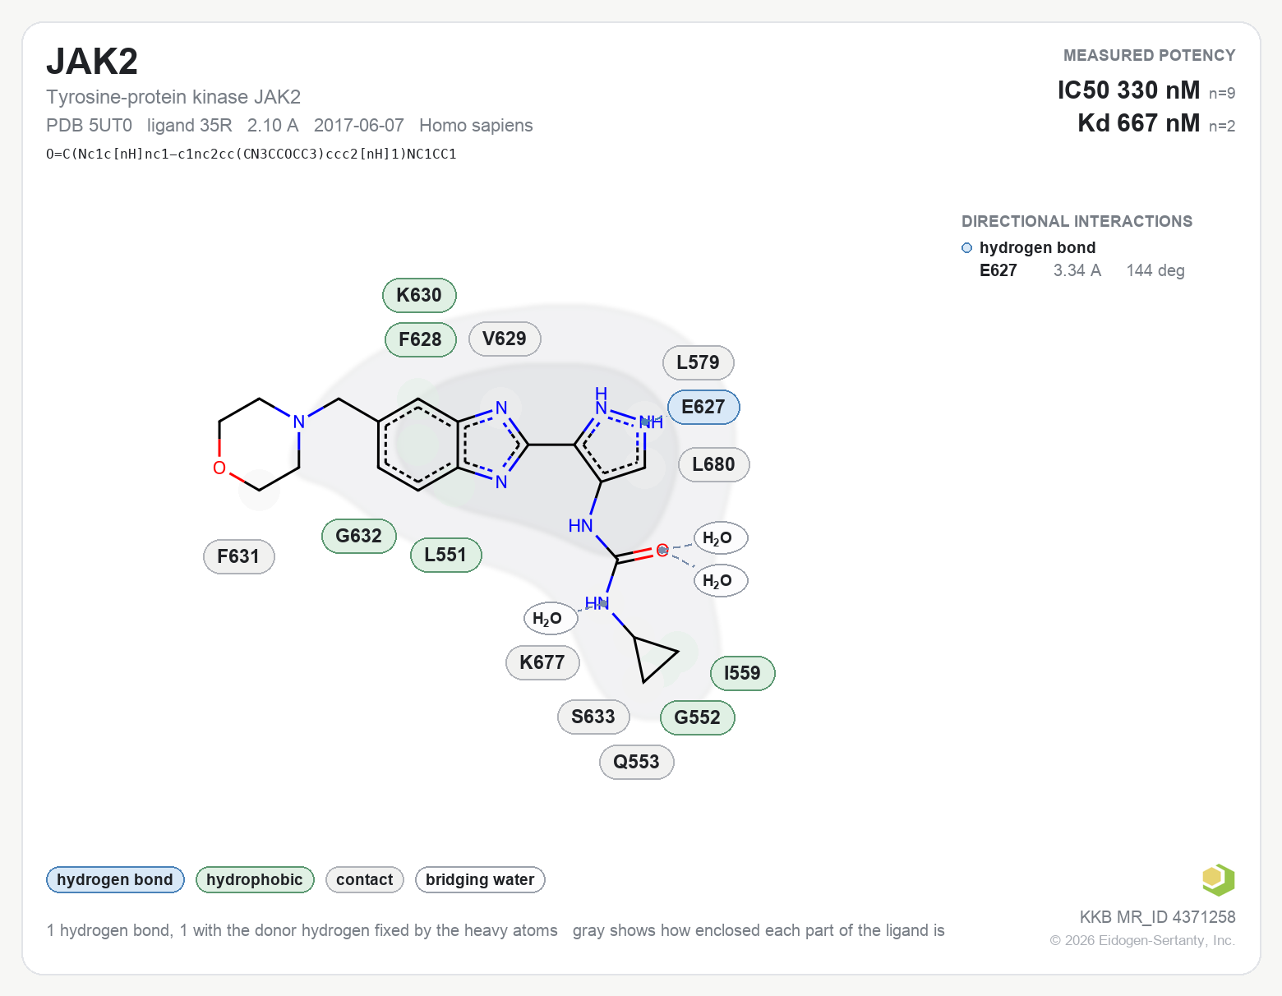Click the Eidogen-Sertanty hexagon logo
The height and width of the screenshot is (996, 1282).
[x=1218, y=879]
